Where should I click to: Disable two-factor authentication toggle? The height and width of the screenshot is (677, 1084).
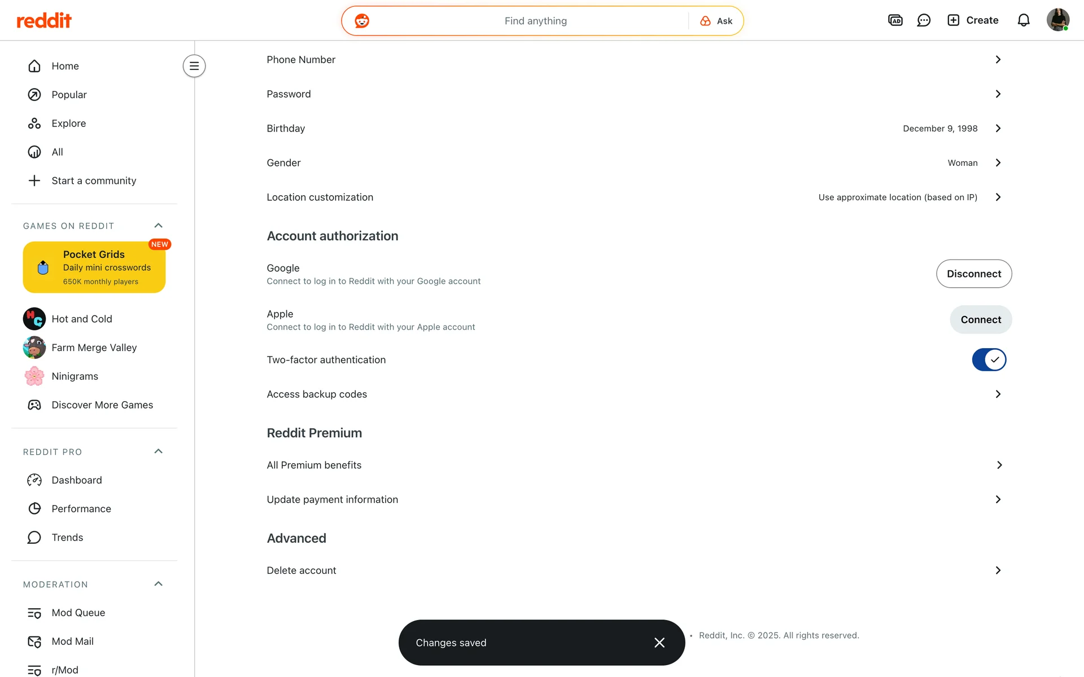tap(989, 359)
